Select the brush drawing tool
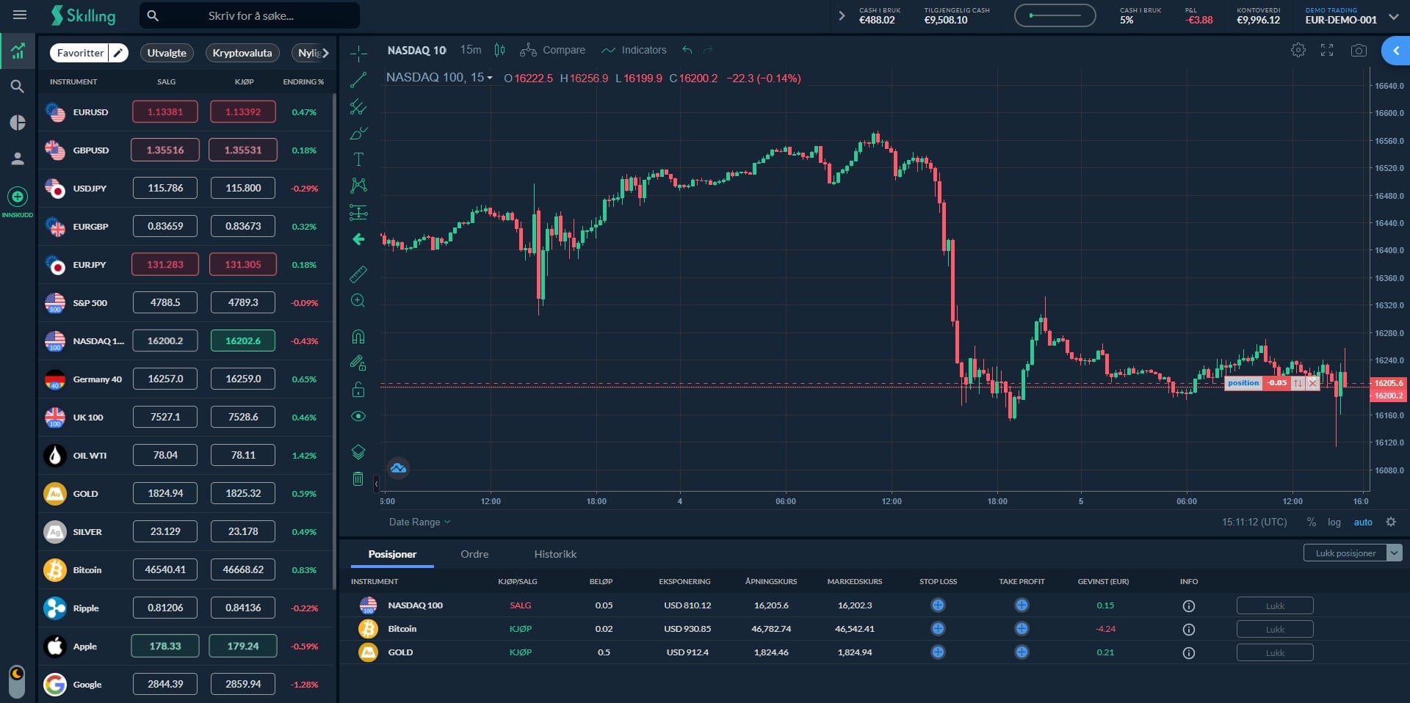Viewport: 1410px width, 703px height. (358, 134)
